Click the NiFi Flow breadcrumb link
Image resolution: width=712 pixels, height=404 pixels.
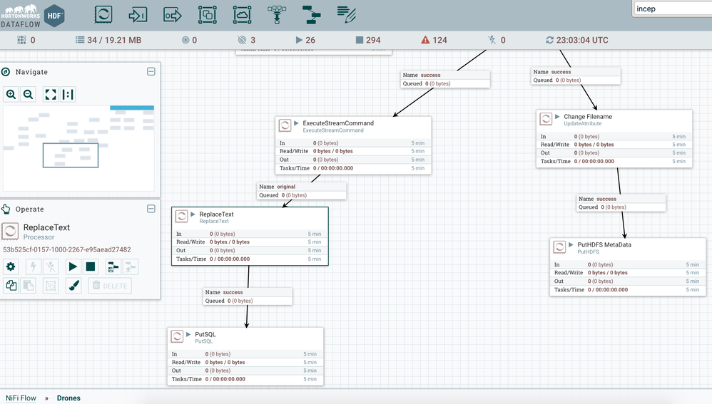[x=21, y=398]
